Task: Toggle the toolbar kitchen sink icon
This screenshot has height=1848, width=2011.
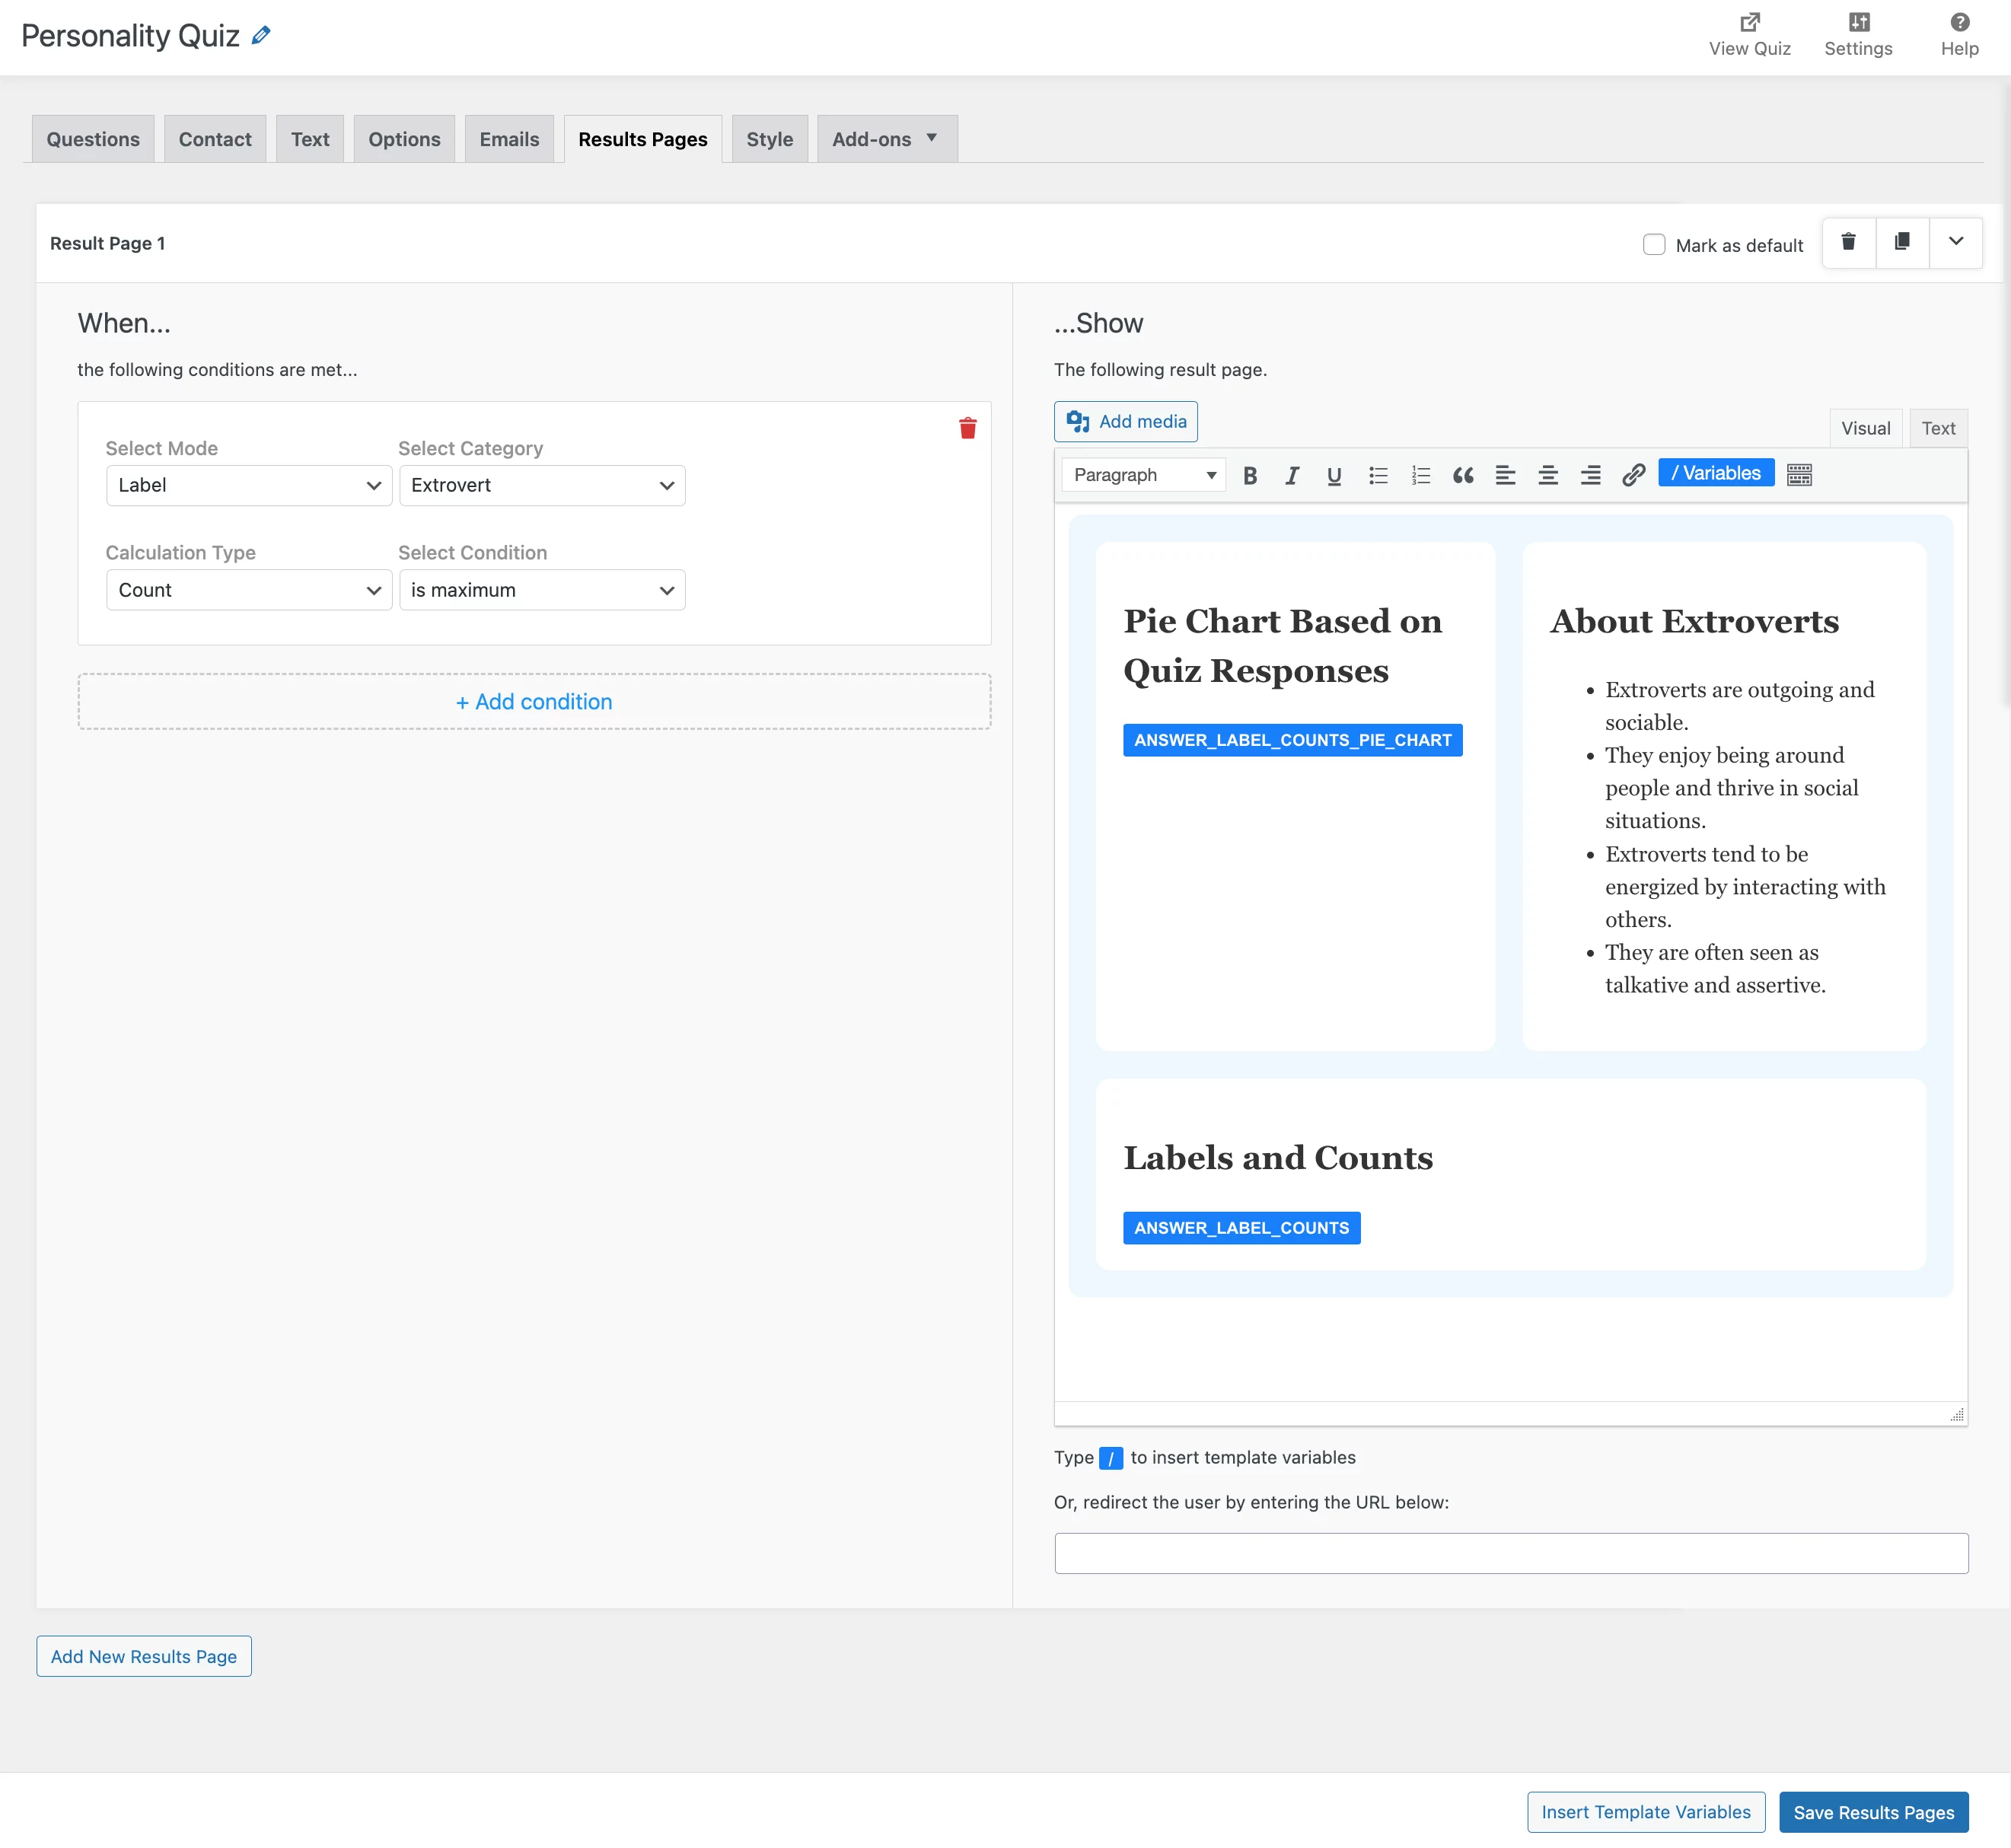Action: pyautogui.click(x=1799, y=475)
